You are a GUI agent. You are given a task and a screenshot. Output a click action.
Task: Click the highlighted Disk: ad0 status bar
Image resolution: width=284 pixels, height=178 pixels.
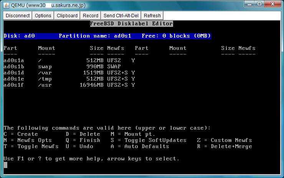[107, 36]
